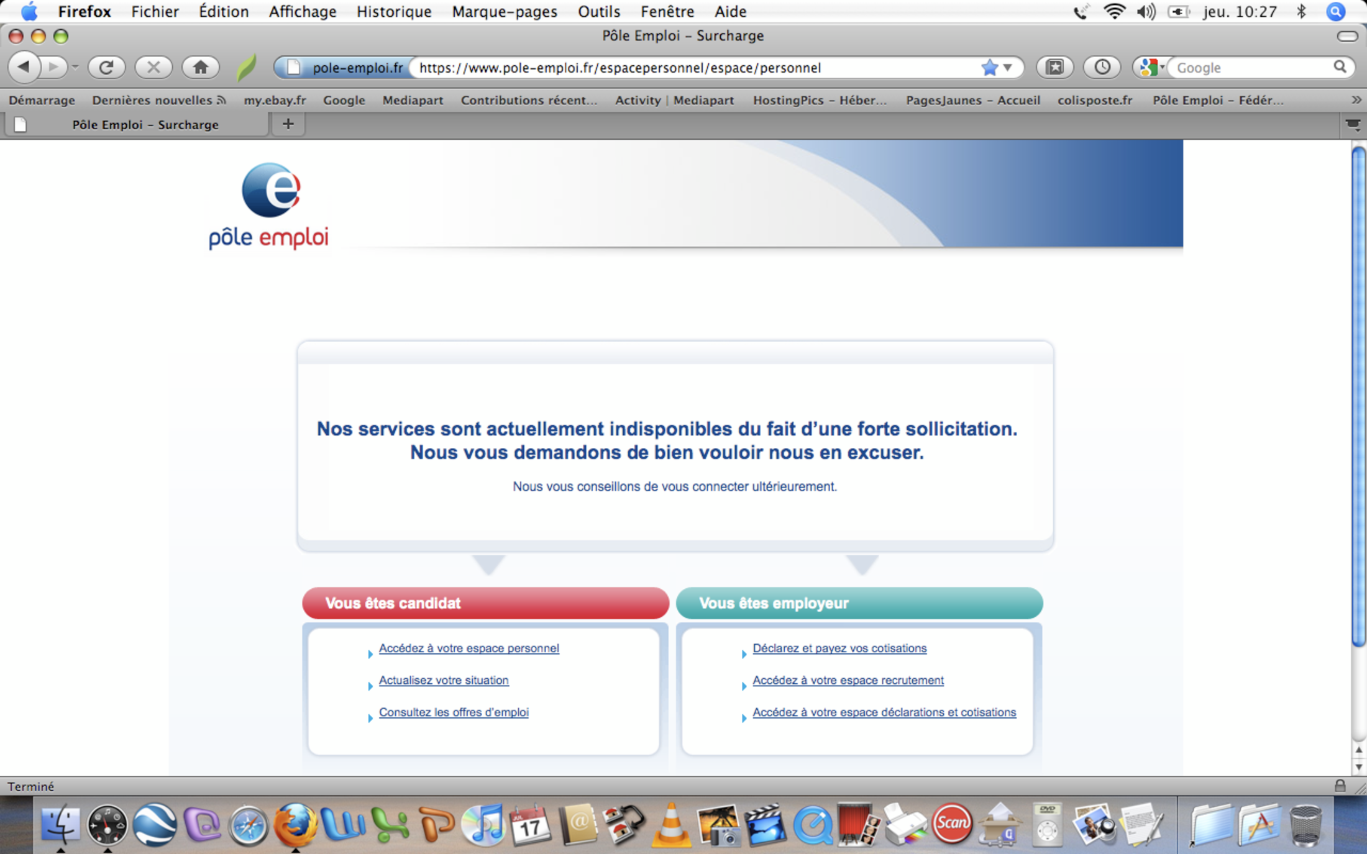Click the vertical page scrollbar thumb

[1359, 397]
